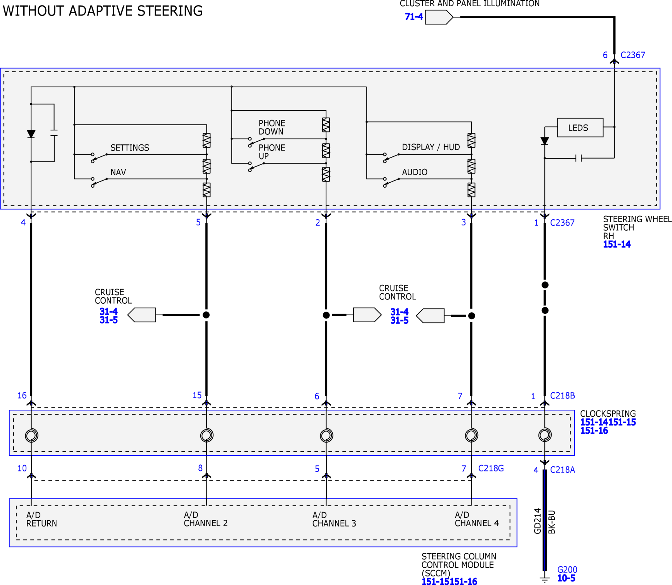Image resolution: width=672 pixels, height=585 pixels.
Task: Click the clockspring coil above pin 4 C218A
Action: tap(545, 435)
